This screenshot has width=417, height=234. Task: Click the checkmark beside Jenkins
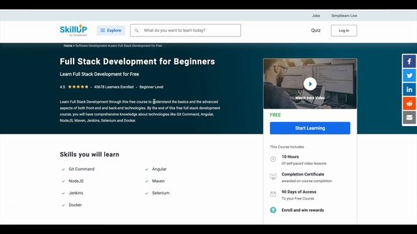(x=63, y=193)
